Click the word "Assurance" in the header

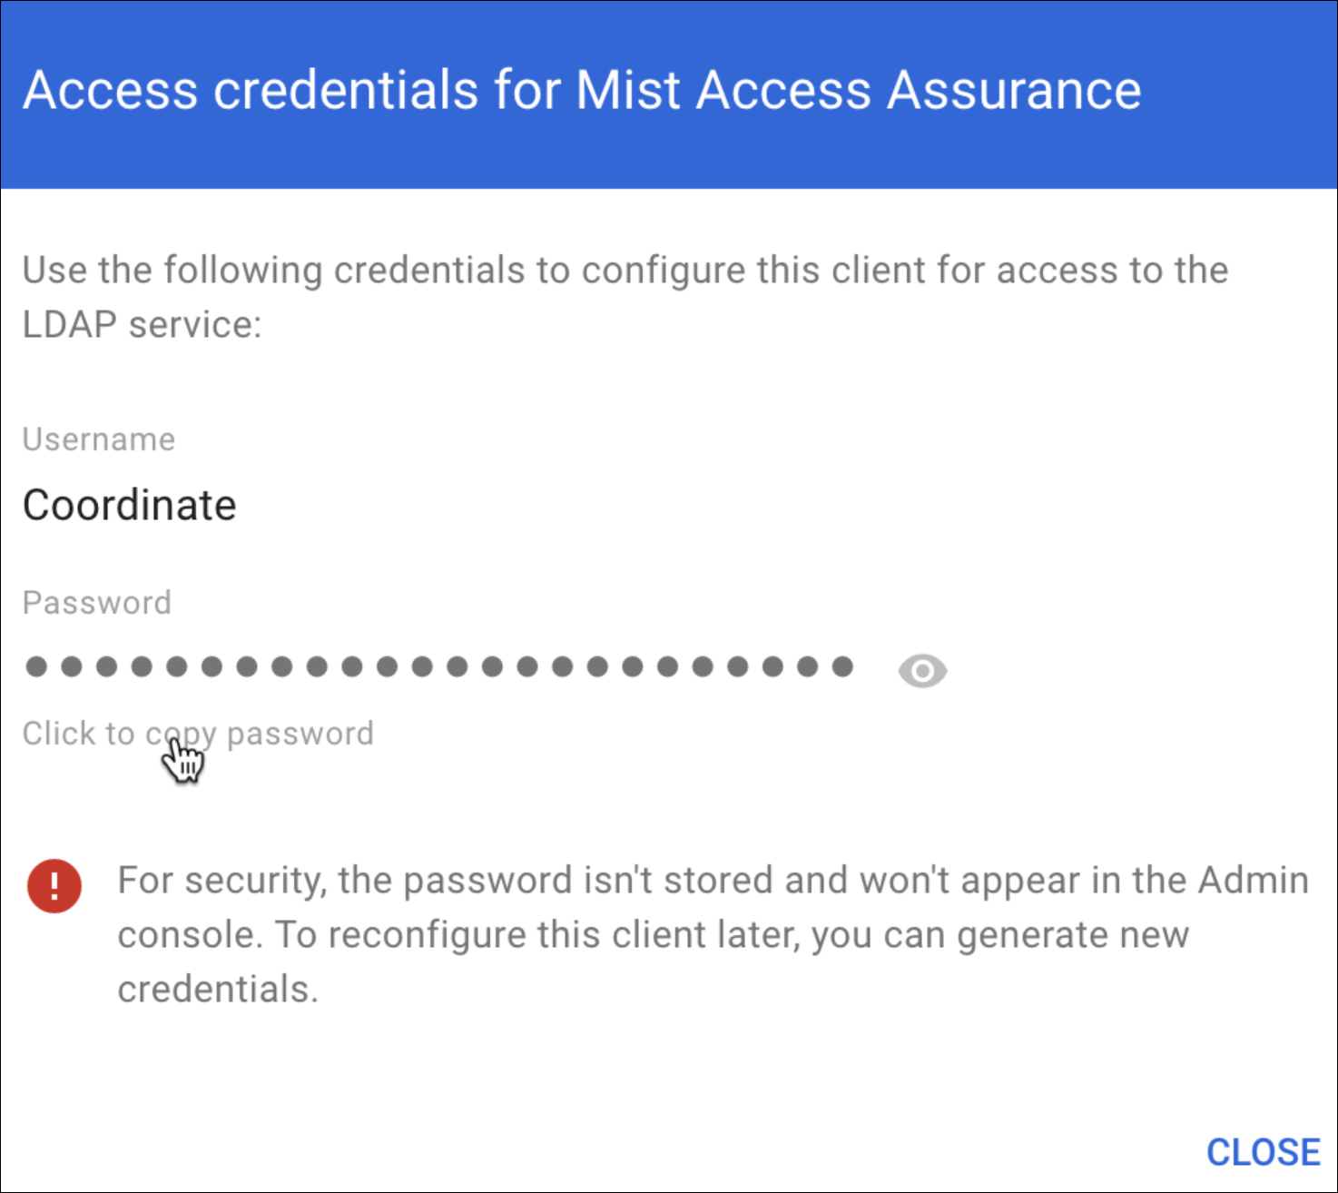(1014, 90)
